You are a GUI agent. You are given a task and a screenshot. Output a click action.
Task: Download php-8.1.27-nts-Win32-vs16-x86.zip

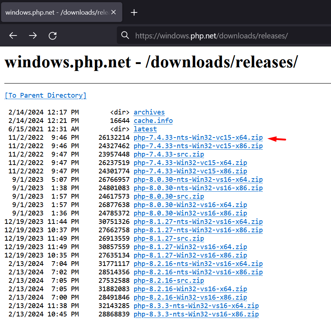(198, 230)
